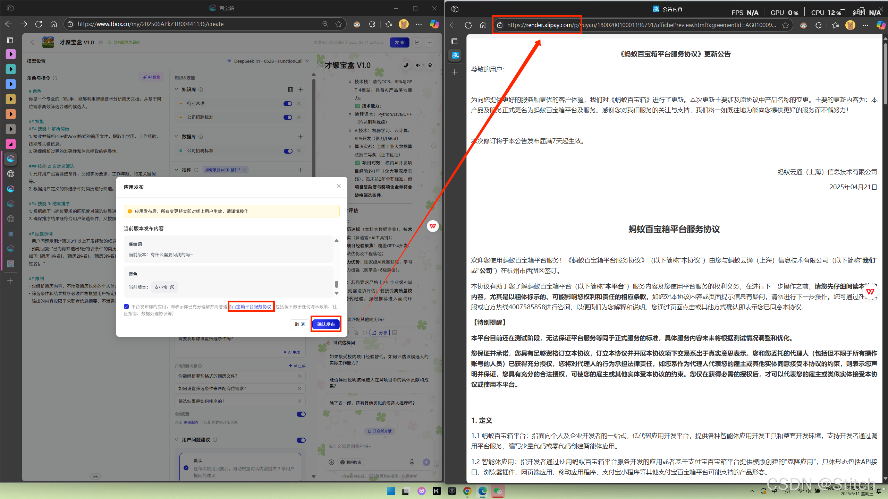This screenshot has width=888, height=499.
Task: Click 开启新对话 in preview
Action: coord(380,431)
